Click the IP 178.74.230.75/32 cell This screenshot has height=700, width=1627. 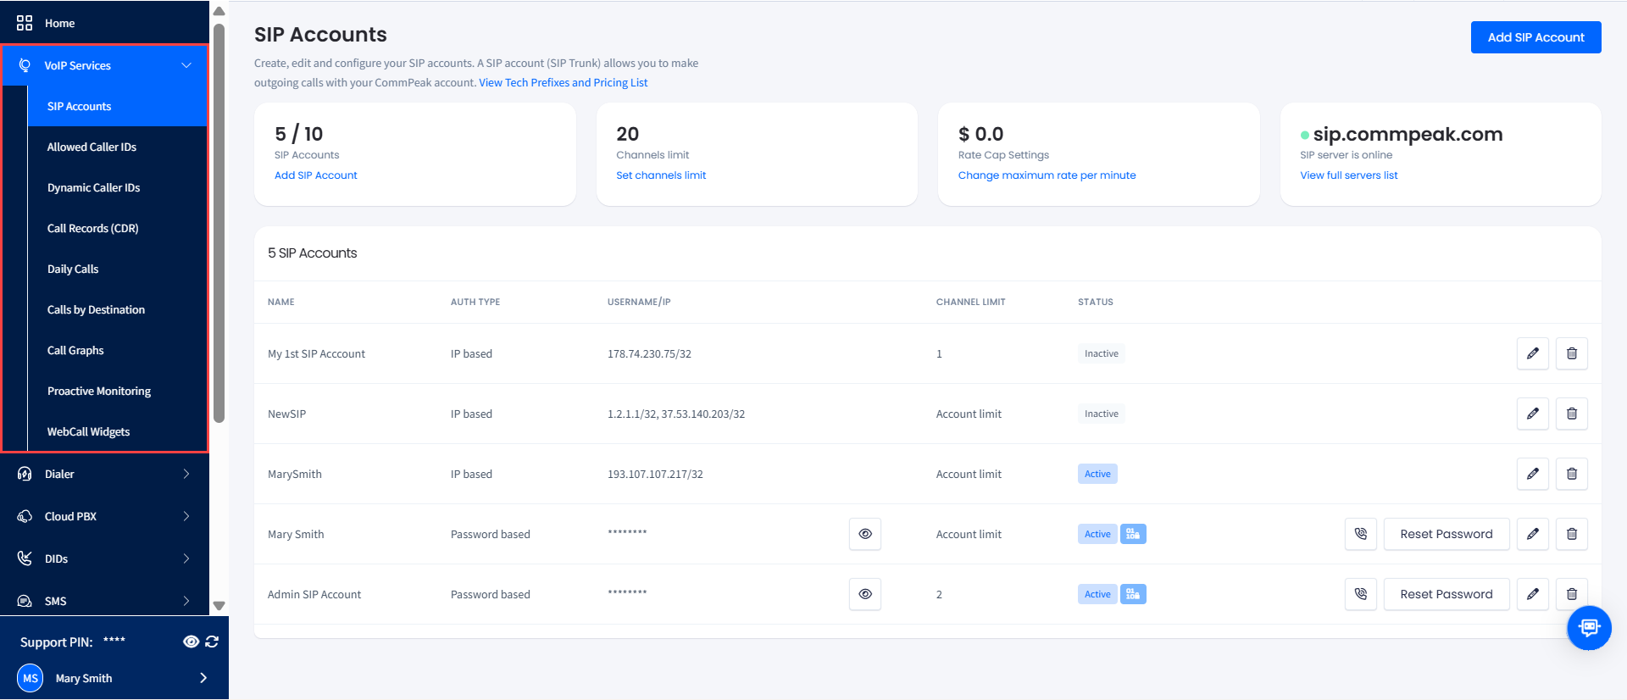[x=649, y=354]
